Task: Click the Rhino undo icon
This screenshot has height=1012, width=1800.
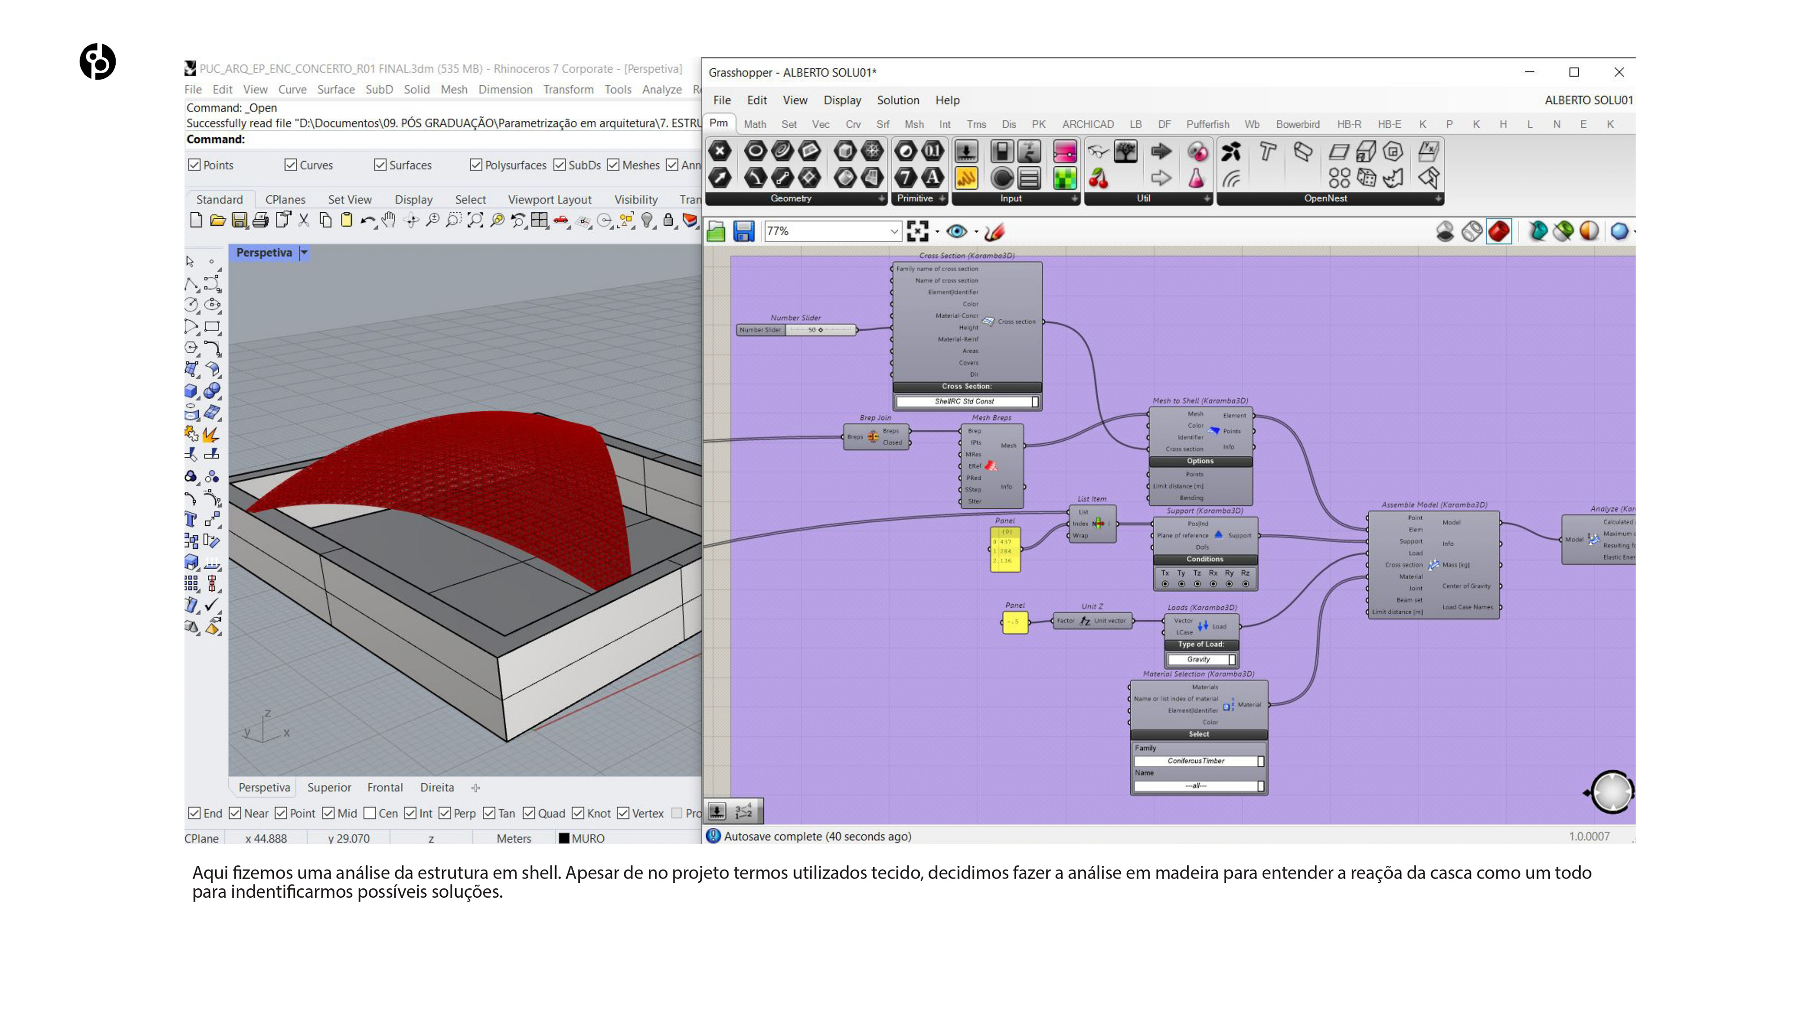Action: [x=367, y=221]
